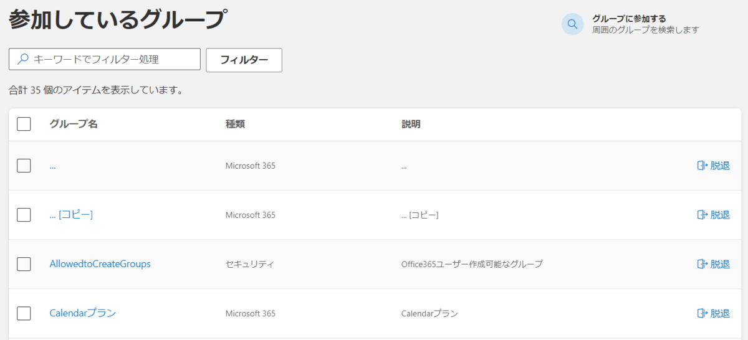This screenshot has width=748, height=340.
Task: Sort by the 種類 column header
Action: tap(235, 124)
